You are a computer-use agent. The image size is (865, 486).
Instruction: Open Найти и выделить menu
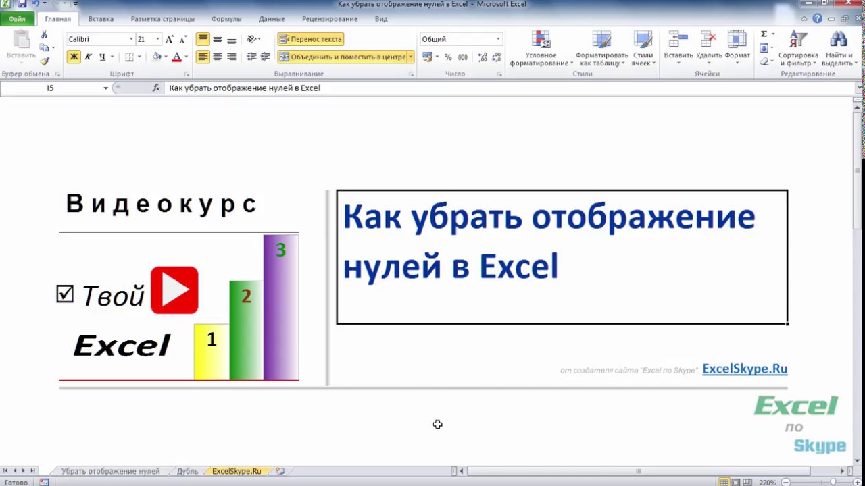click(x=839, y=49)
